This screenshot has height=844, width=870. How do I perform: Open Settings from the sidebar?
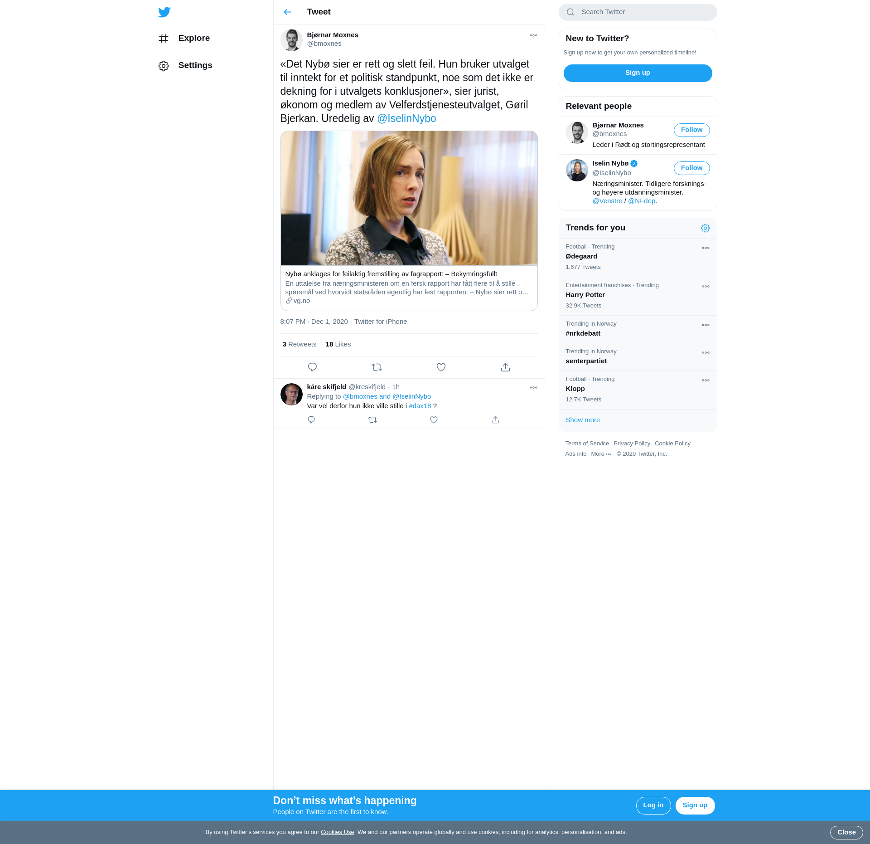185,65
